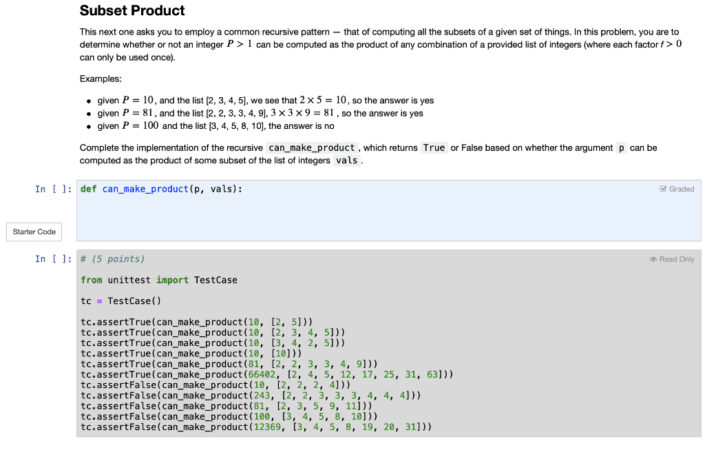This screenshot has height=450, width=705.
Task: Select the In [ ] prompt of the test cell
Action: [53, 258]
